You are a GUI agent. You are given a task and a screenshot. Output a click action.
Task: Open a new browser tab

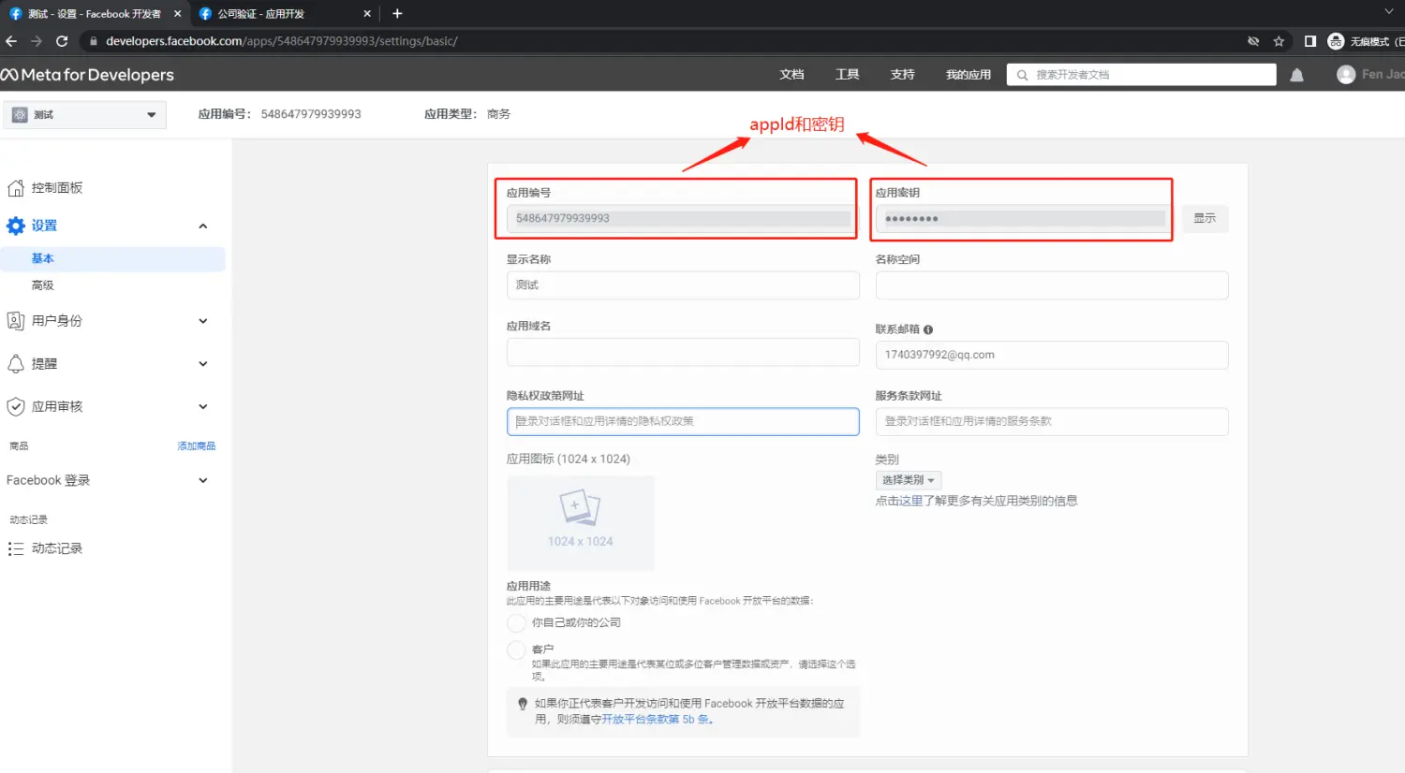[397, 13]
